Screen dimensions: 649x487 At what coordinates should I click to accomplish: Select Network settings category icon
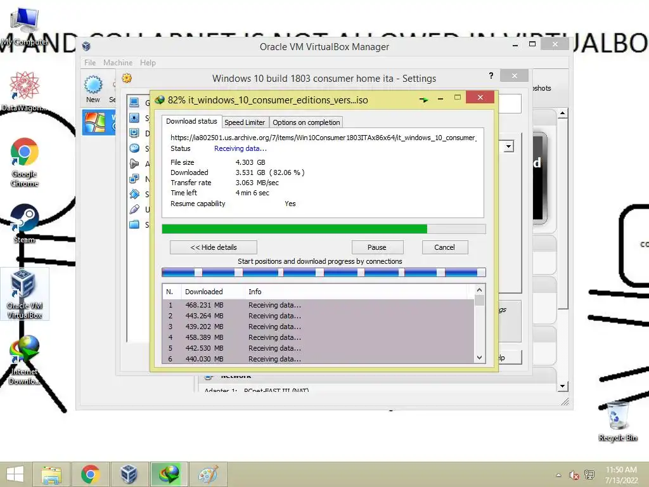point(134,179)
